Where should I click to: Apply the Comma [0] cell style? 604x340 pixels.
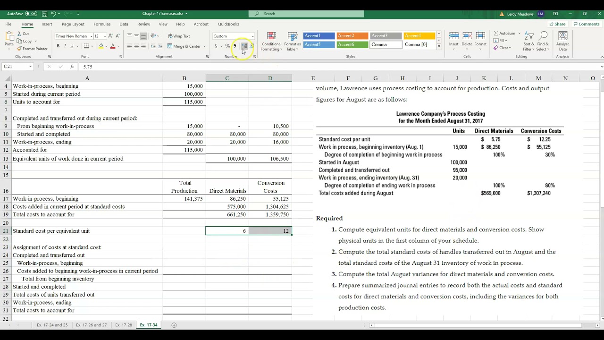click(419, 45)
